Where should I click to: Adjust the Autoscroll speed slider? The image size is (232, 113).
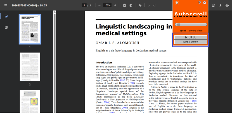(x=191, y=24)
